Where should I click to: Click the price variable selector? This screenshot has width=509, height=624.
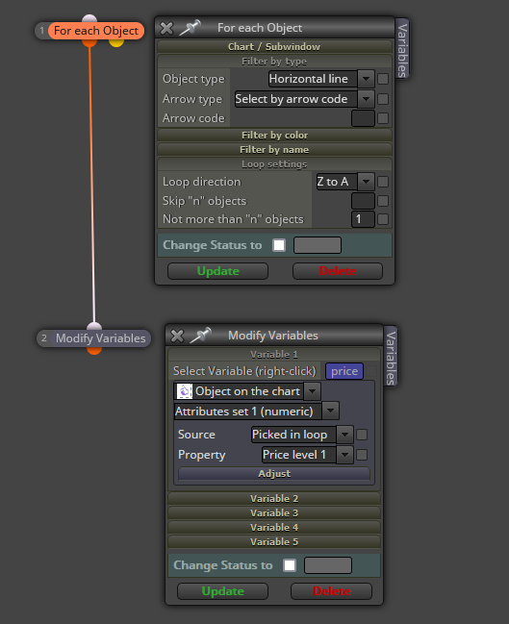click(344, 371)
